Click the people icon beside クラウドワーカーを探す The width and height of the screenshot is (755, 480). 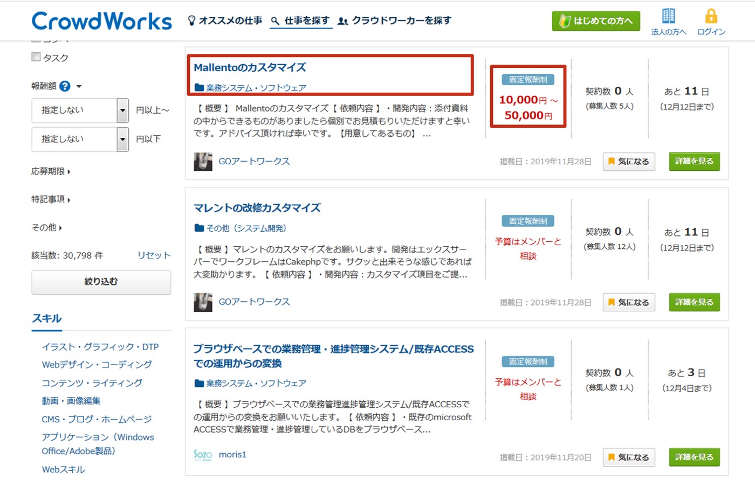tap(342, 21)
